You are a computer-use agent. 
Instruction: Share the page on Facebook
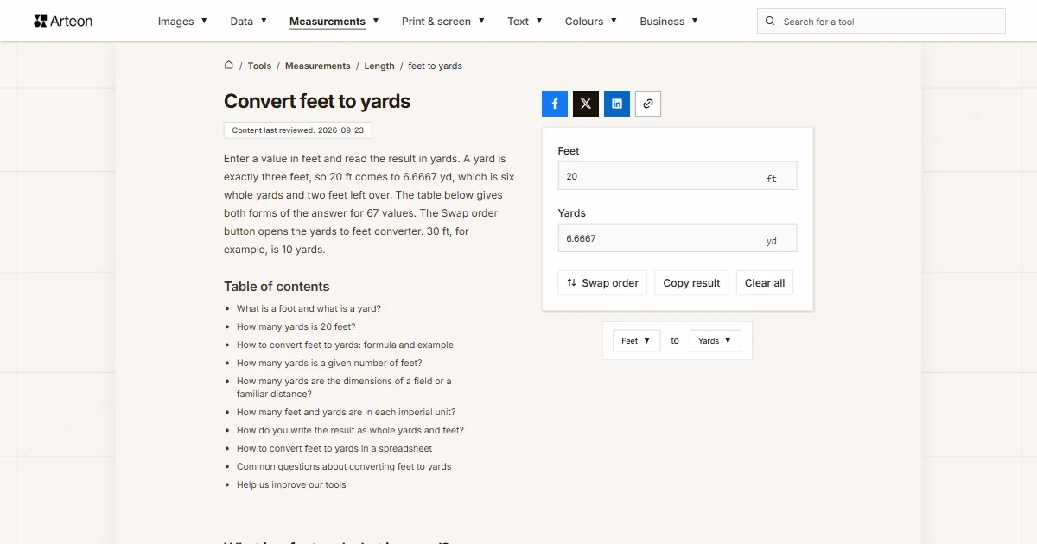[x=555, y=104]
